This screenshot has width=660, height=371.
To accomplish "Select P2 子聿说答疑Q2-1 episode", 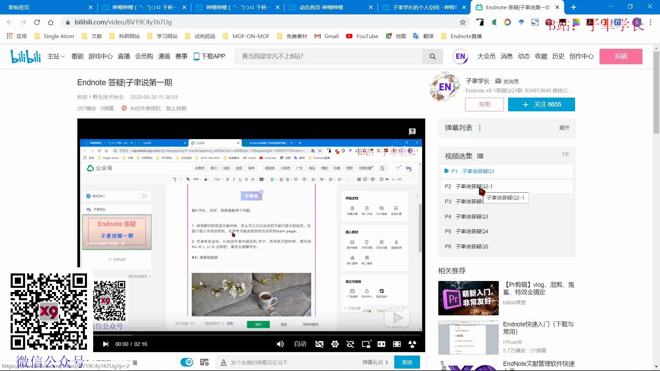I will tap(507, 186).
